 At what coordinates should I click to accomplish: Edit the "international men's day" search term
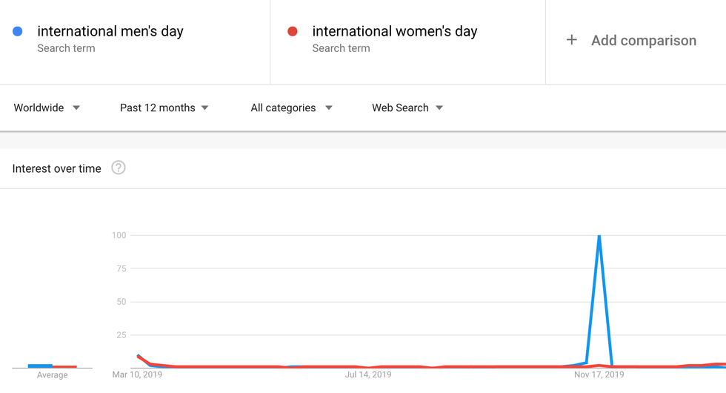(110, 31)
